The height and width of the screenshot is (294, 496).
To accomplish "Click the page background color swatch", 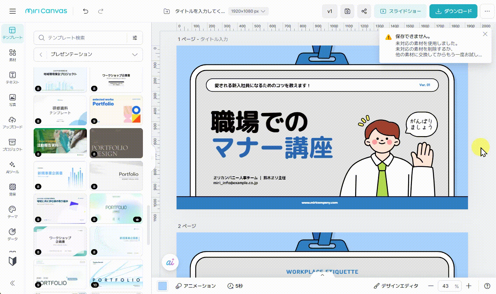I will 162,286.
